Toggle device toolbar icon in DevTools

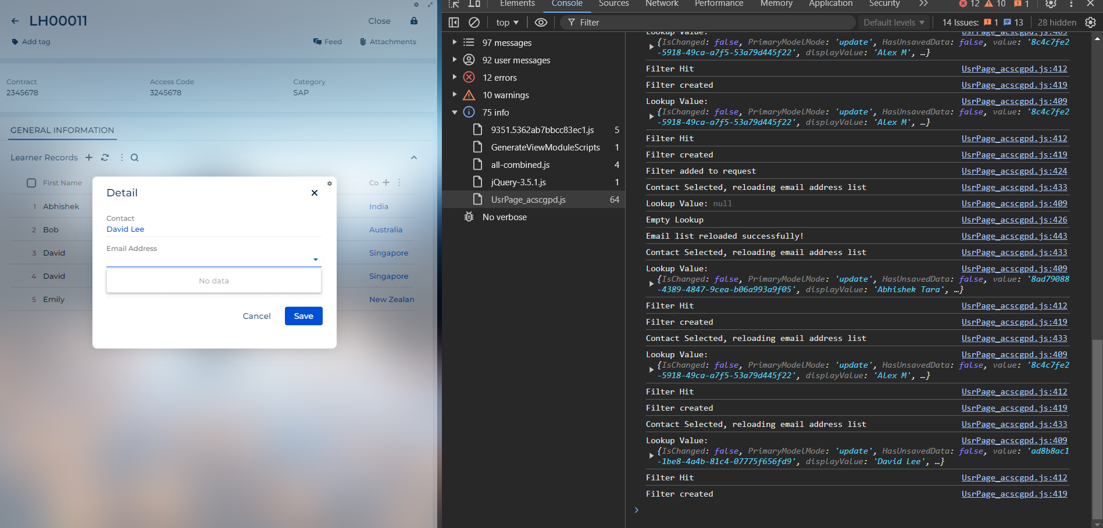[x=474, y=4]
